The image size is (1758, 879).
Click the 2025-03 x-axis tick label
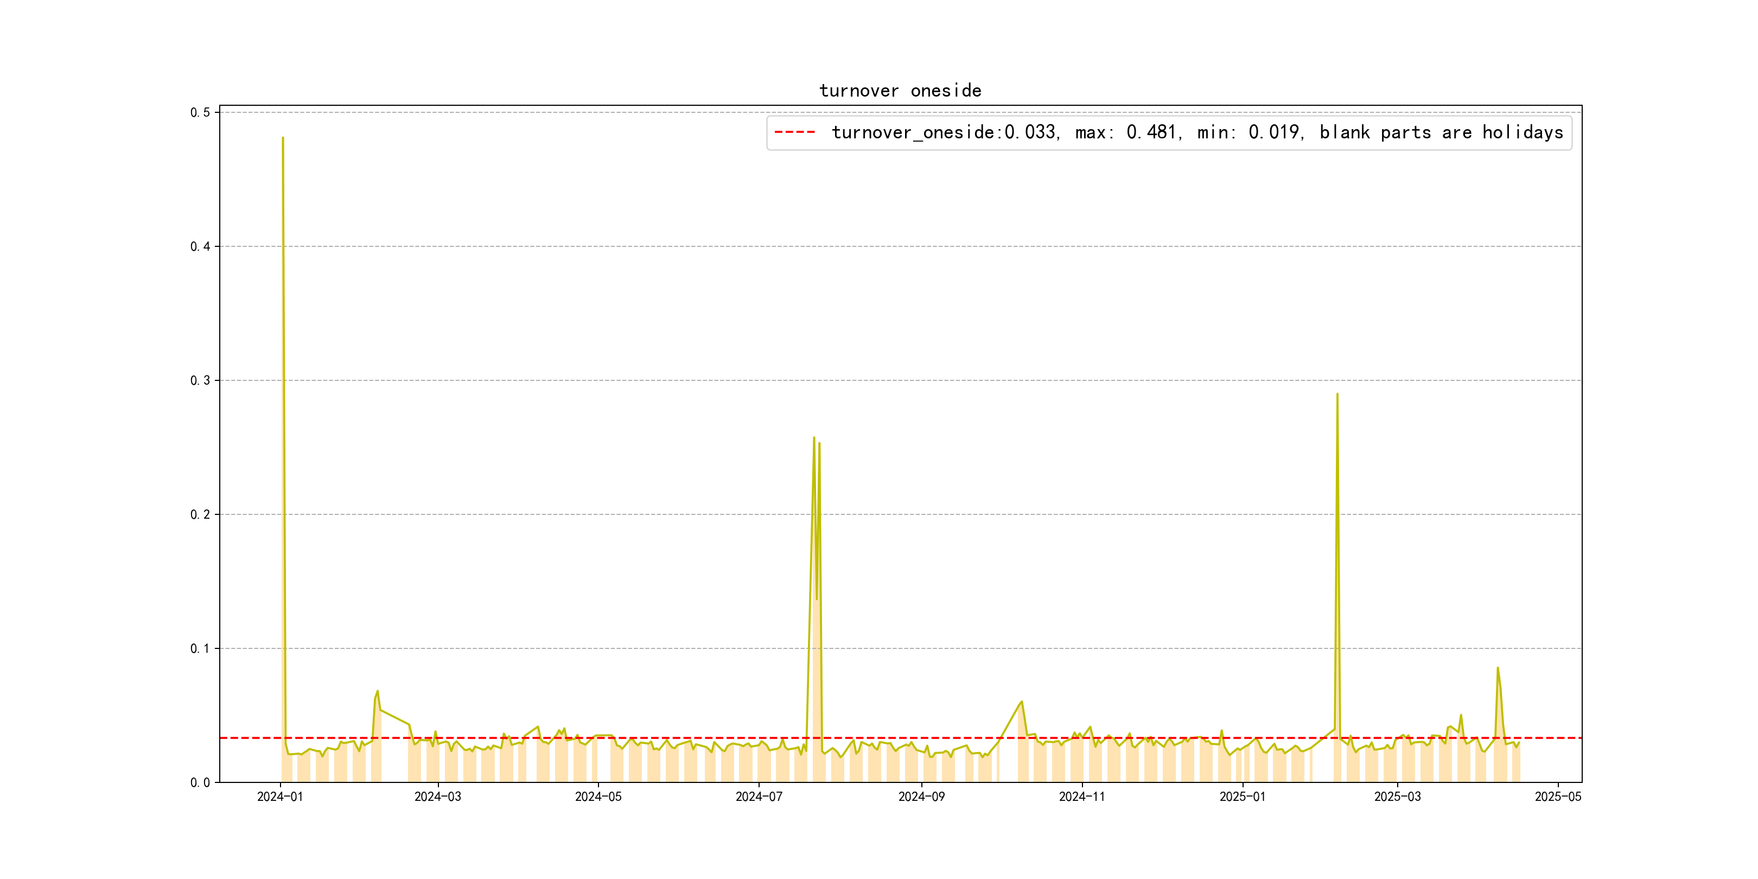point(1397,797)
